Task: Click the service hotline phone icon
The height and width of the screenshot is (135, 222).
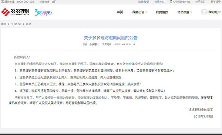Action: click(3, 2)
